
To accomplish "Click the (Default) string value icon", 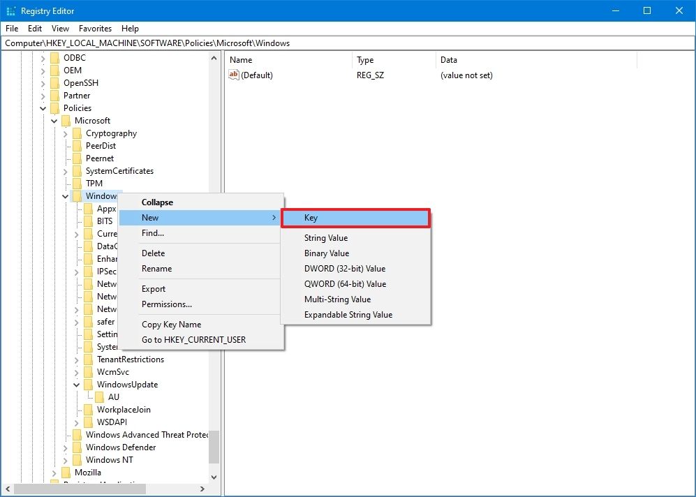I will click(233, 75).
